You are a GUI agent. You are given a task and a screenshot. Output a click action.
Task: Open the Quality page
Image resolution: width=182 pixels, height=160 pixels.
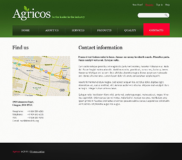coord(130,30)
